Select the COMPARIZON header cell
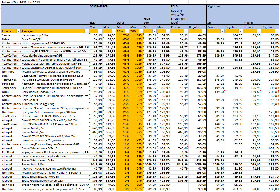 click(99, 7)
